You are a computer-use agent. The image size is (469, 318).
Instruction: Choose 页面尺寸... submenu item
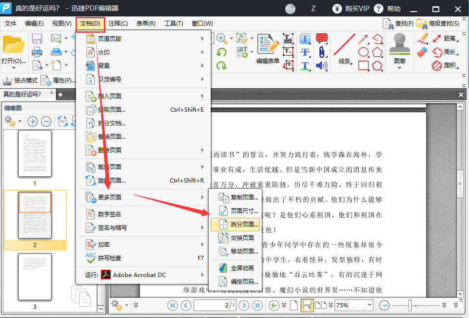[235, 211]
